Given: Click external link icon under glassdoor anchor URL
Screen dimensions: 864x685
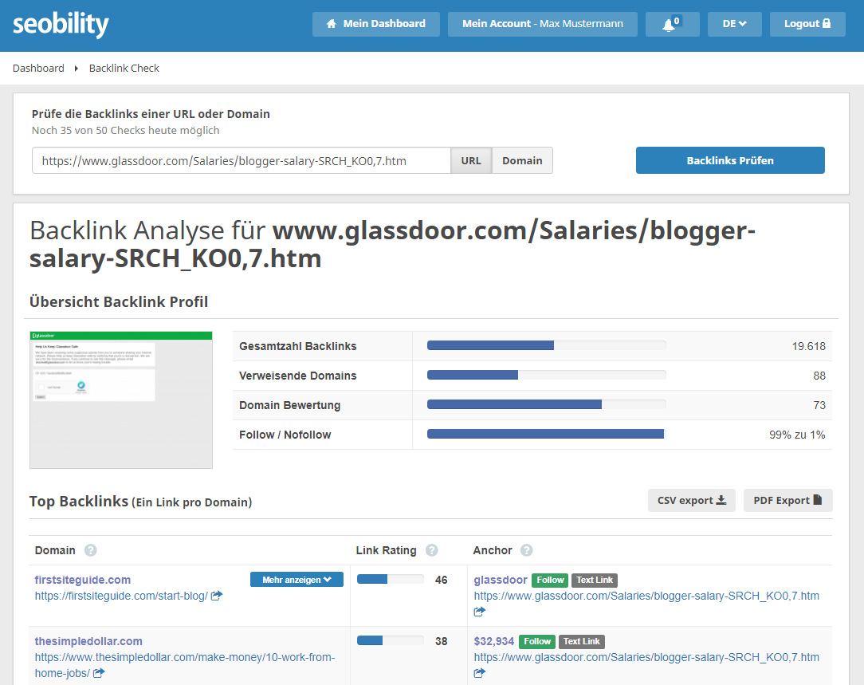Looking at the screenshot, I should (479, 612).
